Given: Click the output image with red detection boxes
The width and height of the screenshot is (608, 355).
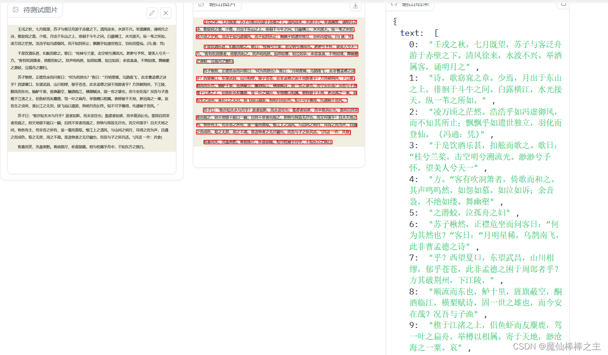Looking at the screenshot, I should coord(279,83).
